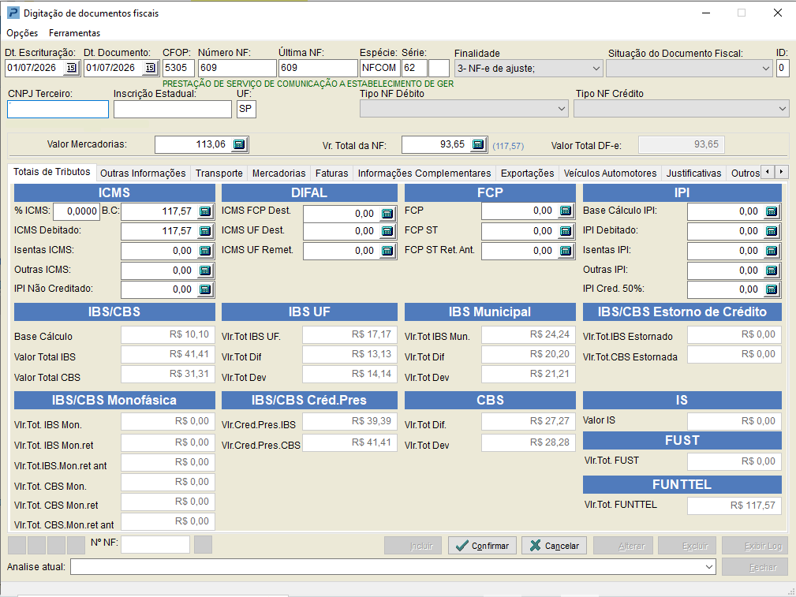Open calculator for Isentas ICMS
The width and height of the screenshot is (796, 597).
coord(205,252)
